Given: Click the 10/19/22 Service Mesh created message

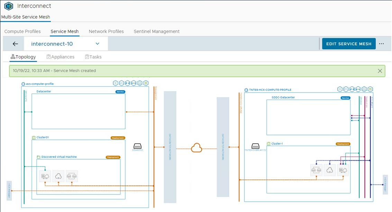Looking at the screenshot, I should (x=54, y=71).
